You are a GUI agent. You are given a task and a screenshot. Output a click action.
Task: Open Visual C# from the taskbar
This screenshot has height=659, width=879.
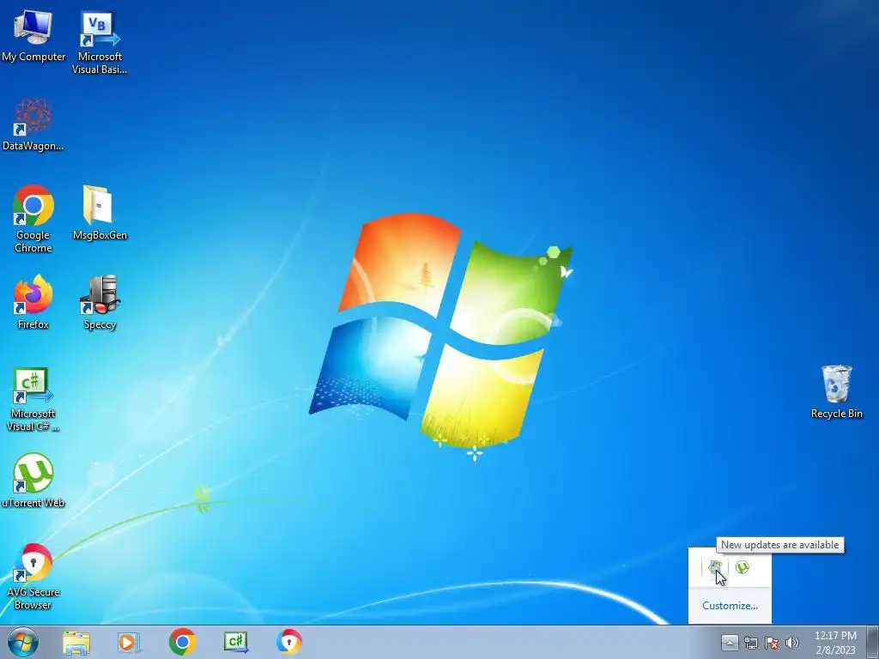[236, 642]
